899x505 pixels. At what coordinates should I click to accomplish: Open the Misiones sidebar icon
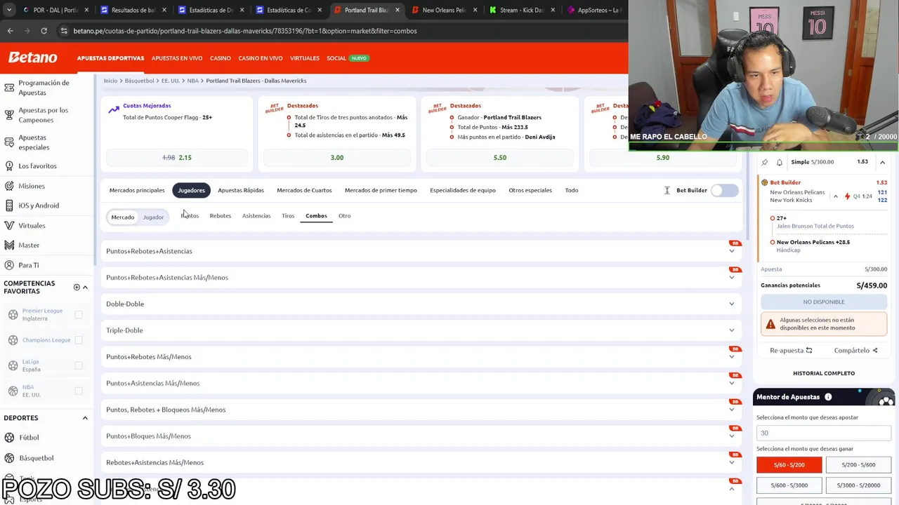click(x=9, y=186)
